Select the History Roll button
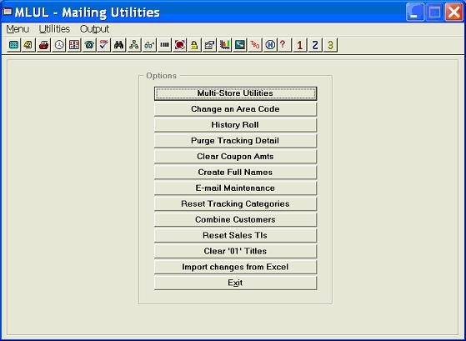This screenshot has height=341, width=466. [235, 125]
